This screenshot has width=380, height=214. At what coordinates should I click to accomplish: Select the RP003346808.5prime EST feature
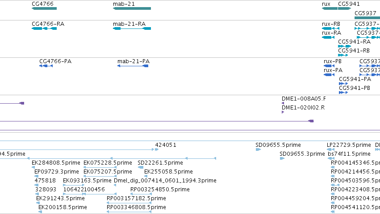[129, 212]
